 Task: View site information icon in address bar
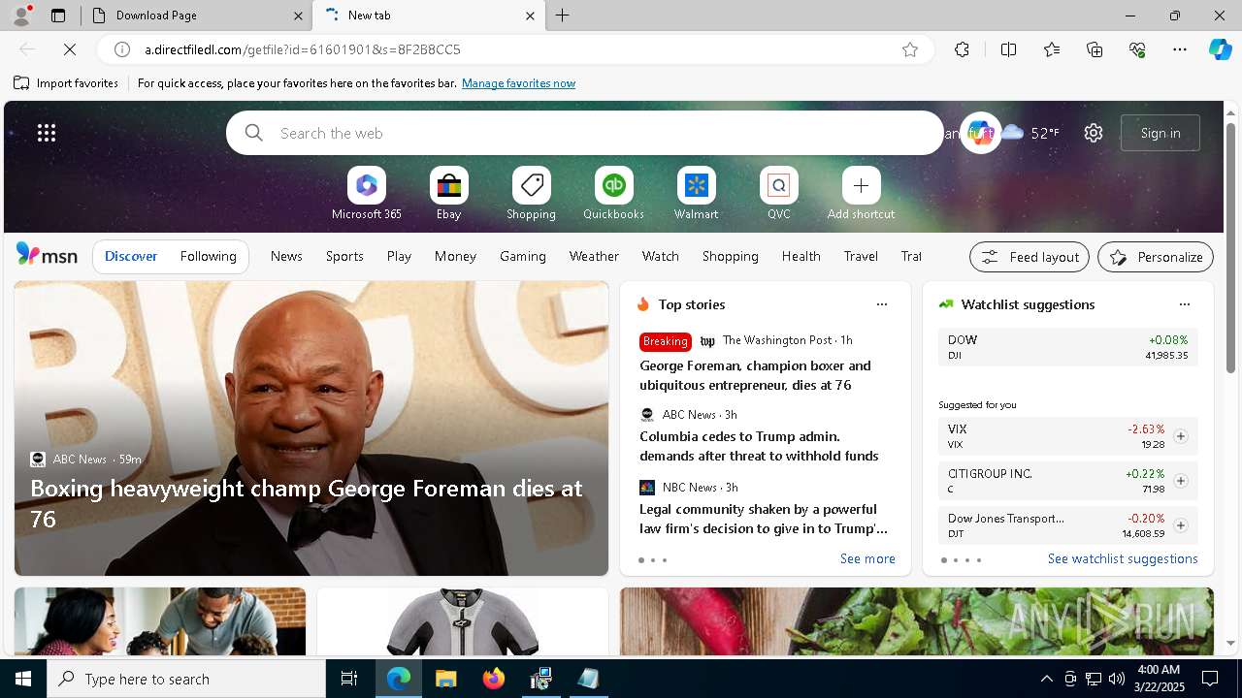coord(122,49)
